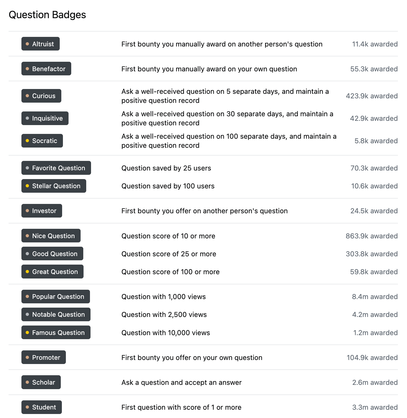
Task: Select the Notable Question silver badge
Action: [x=56, y=315]
